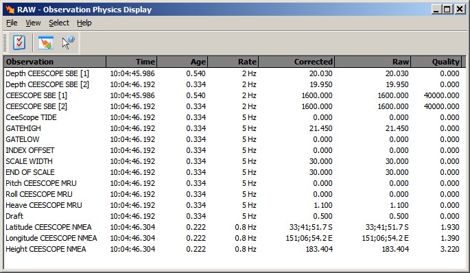The height and width of the screenshot is (273, 470).
Task: Activate the What's This help cursor icon
Action: (x=69, y=43)
